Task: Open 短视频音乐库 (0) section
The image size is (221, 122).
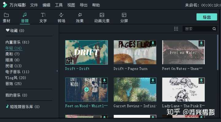Action: tap(23, 107)
